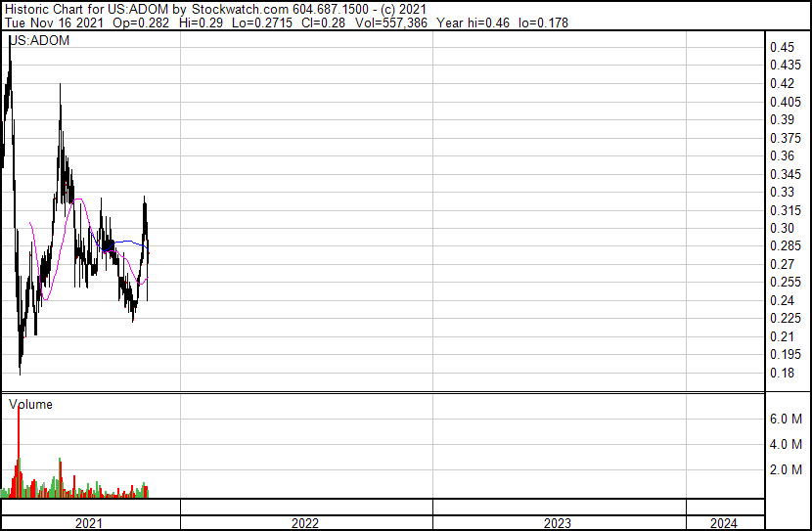Screen dimensions: 812x531
Task: Click the Tue Nov 16 2021 date text
Action: tap(54, 22)
